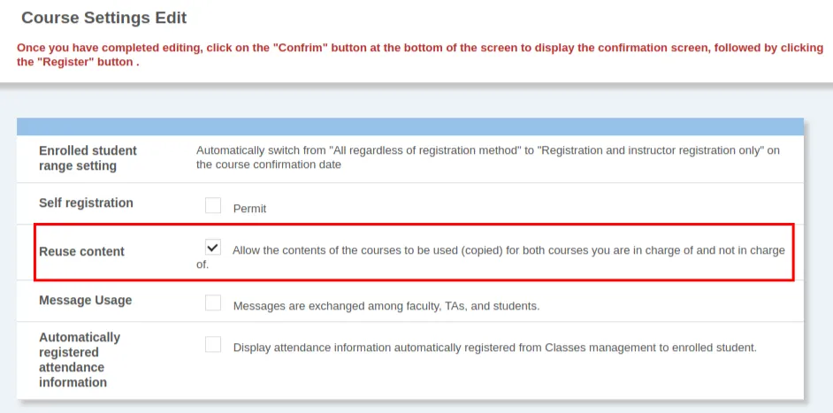Click "Messages are exchanged among faculty" label
Screen dimensions: 833x413
386,306
